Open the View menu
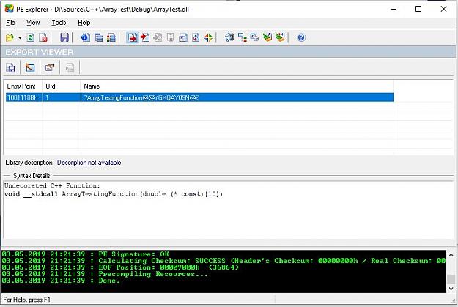This screenshot has width=458, height=307. 33,23
